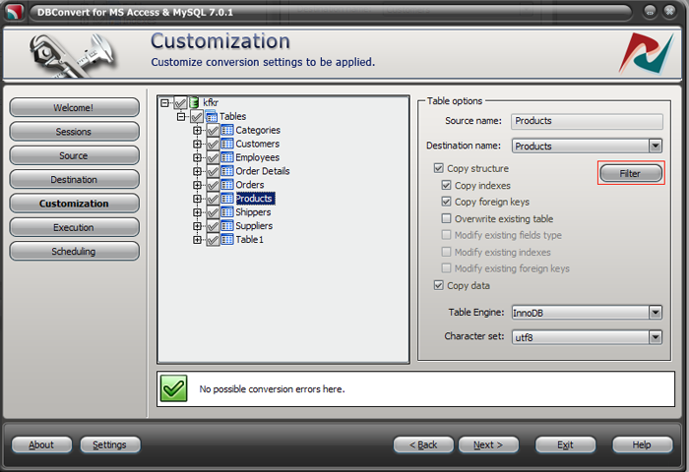Toggle the Copy indexes checkbox
The width and height of the screenshot is (689, 472).
pyautogui.click(x=446, y=185)
